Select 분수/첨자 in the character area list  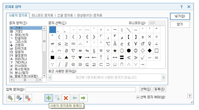(x=26, y=73)
